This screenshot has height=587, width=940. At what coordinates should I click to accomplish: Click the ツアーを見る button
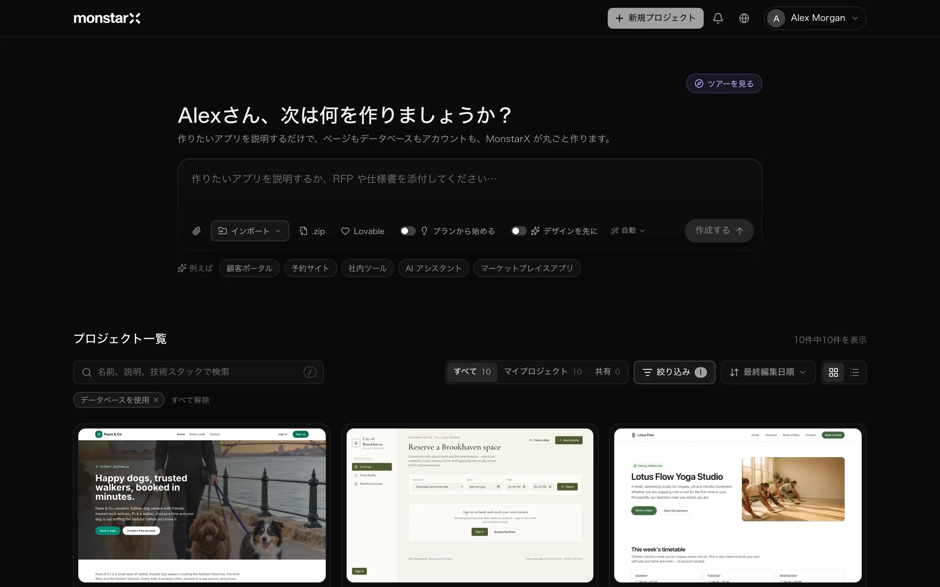click(724, 83)
